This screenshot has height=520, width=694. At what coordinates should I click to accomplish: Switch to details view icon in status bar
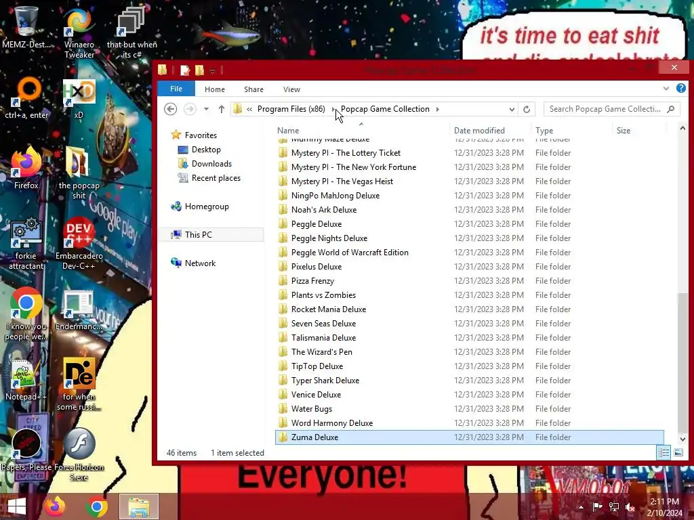tap(664, 452)
